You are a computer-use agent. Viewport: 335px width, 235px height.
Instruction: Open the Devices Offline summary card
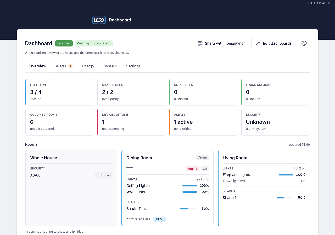tap(131, 122)
